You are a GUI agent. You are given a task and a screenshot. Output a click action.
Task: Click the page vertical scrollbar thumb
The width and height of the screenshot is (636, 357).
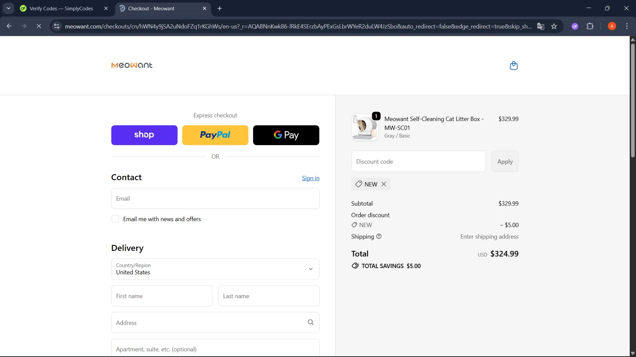point(633,101)
